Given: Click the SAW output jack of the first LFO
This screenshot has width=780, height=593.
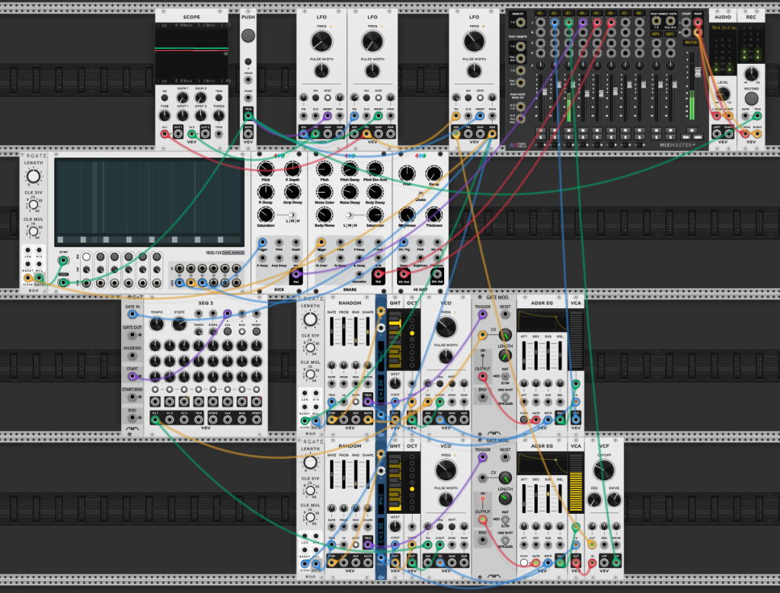Looking at the screenshot, I should click(328, 134).
